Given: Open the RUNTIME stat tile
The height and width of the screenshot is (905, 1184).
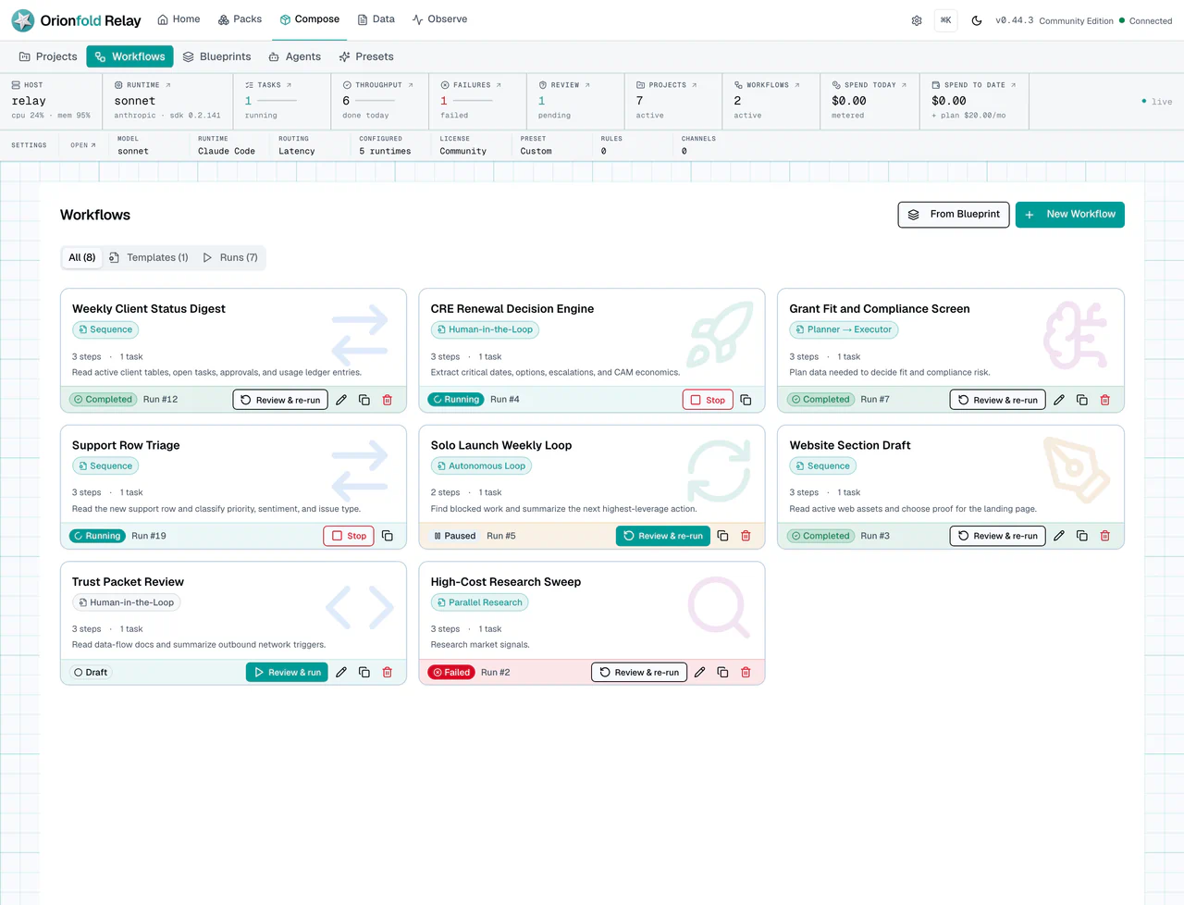Looking at the screenshot, I should click(x=167, y=101).
